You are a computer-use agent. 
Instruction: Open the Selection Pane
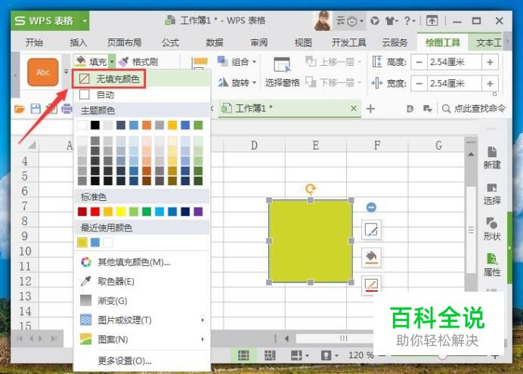coord(282,72)
